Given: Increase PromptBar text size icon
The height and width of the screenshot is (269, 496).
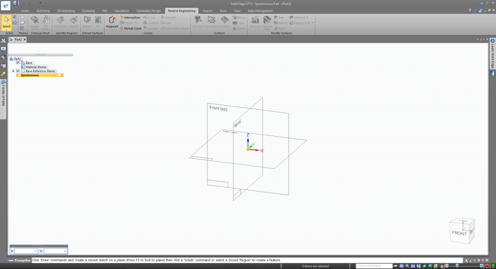Looking at the screenshot, I should click(466, 260).
